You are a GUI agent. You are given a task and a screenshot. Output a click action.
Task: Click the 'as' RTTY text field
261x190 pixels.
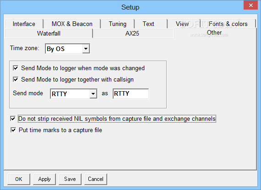(130, 93)
